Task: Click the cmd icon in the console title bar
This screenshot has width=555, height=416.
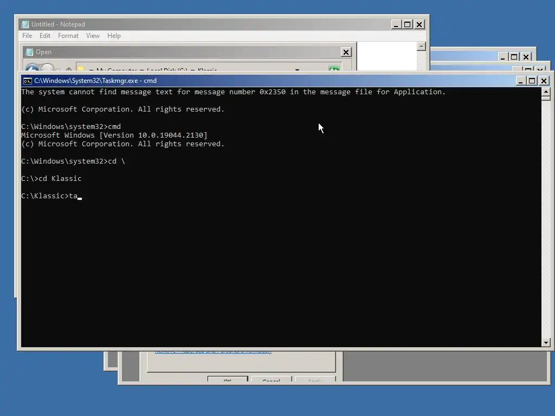Action: pyautogui.click(x=27, y=81)
